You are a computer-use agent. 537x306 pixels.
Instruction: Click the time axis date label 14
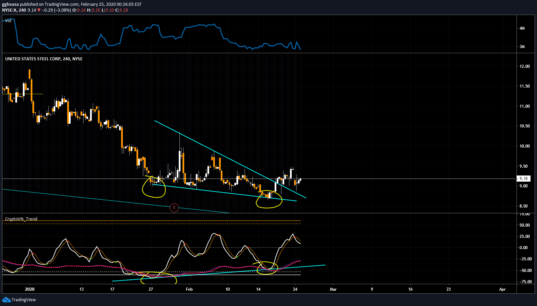click(258, 289)
